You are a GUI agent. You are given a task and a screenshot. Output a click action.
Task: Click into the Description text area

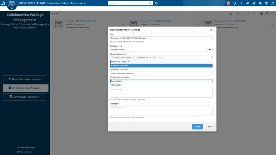tap(161, 111)
